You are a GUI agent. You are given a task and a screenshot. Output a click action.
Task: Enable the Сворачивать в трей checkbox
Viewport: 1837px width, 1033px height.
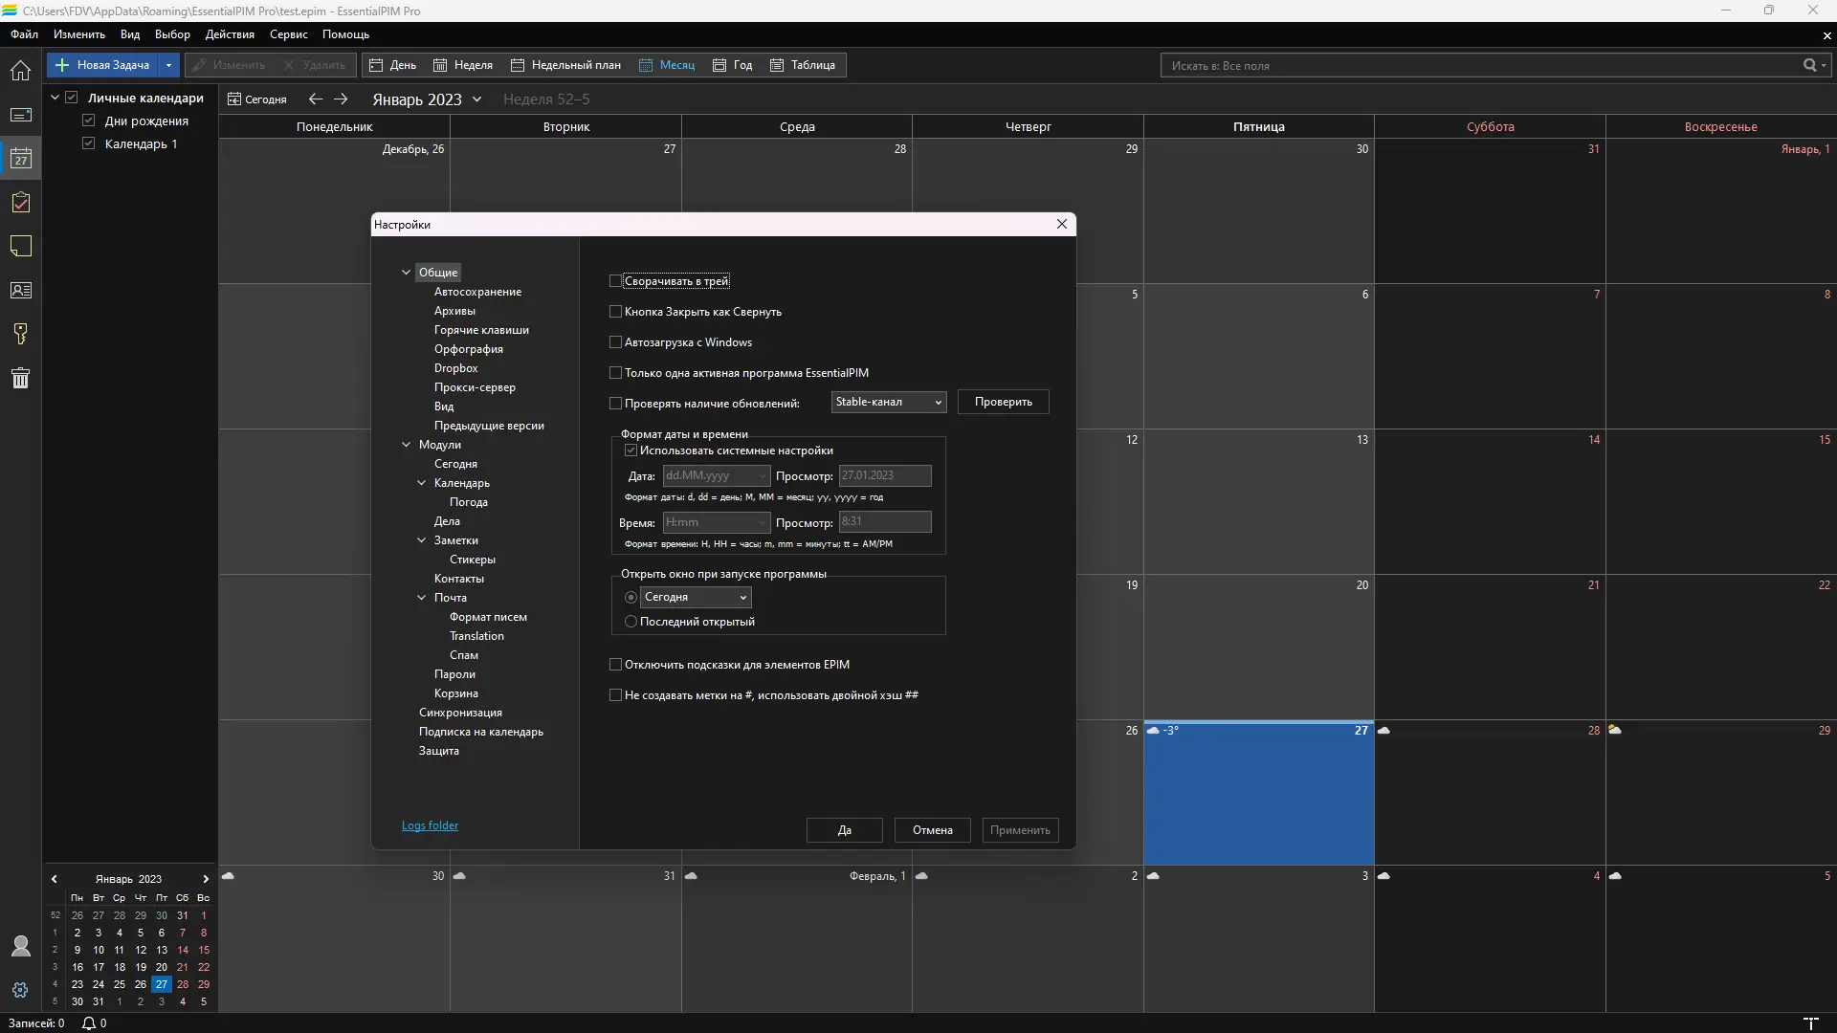(x=616, y=281)
